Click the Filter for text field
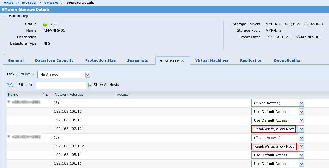 (x=61, y=85)
